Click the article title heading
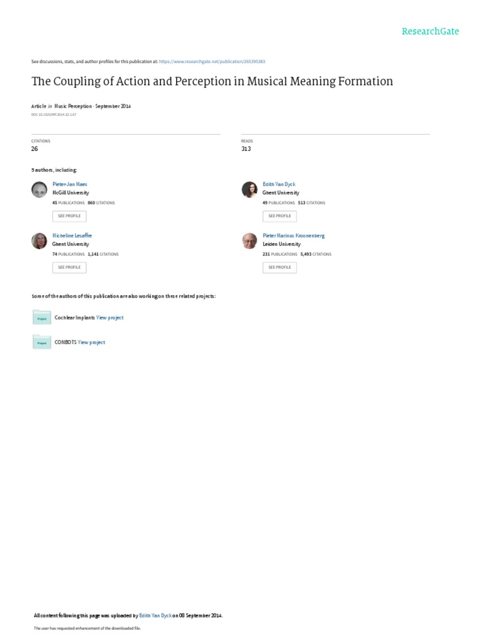Image resolution: width=483 pixels, height=644 pixels. (x=213, y=81)
